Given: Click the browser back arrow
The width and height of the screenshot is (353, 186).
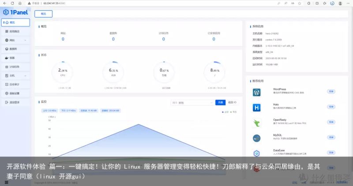Looking at the screenshot, I should (x=5, y=4).
